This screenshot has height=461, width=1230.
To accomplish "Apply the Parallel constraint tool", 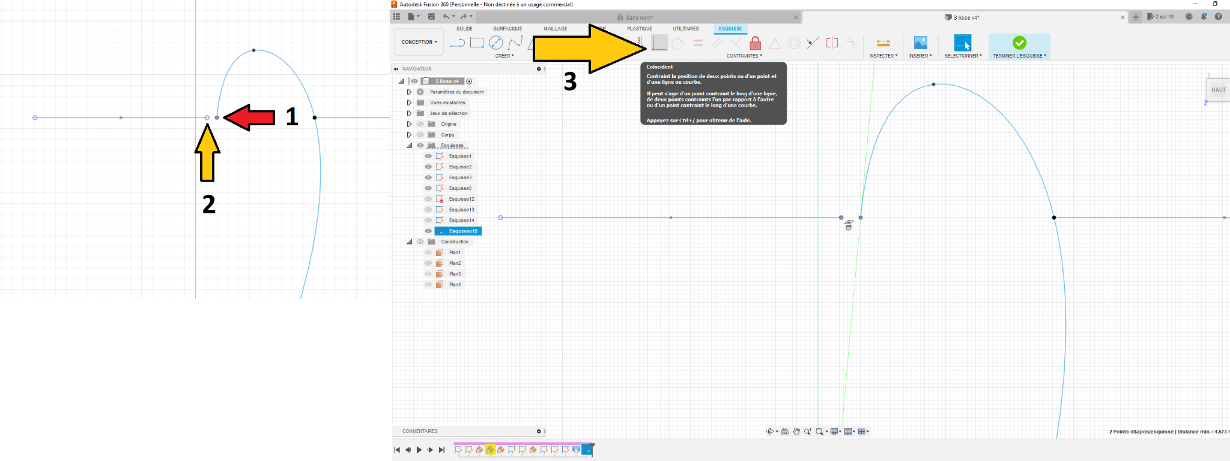I will [x=717, y=43].
